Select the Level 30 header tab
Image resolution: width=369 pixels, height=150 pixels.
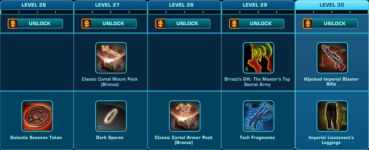coord(332,5)
